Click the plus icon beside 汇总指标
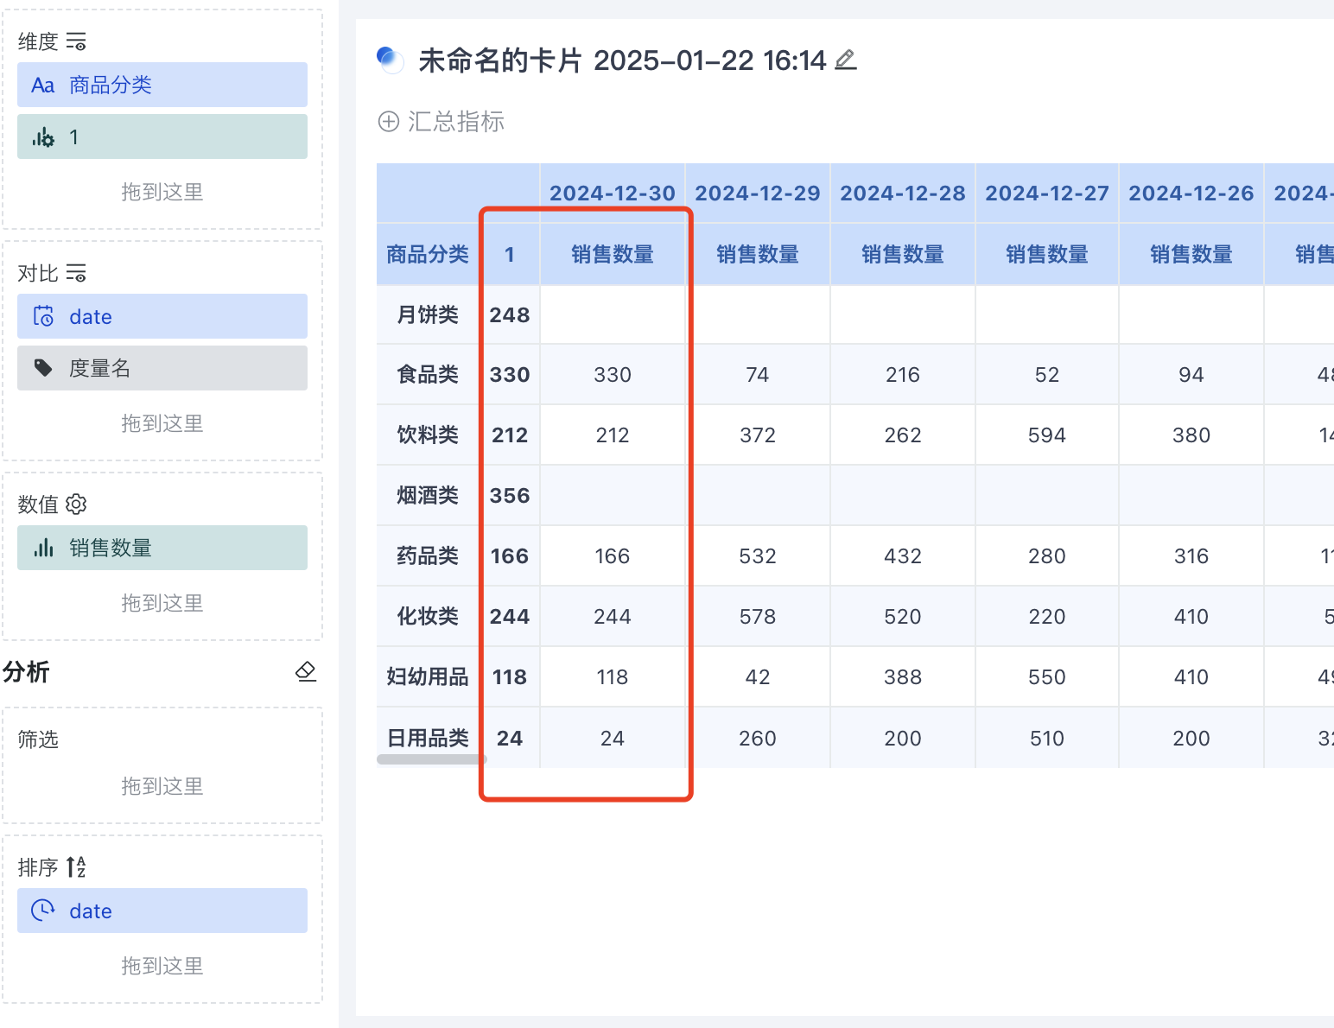This screenshot has height=1028, width=1334. tap(389, 122)
